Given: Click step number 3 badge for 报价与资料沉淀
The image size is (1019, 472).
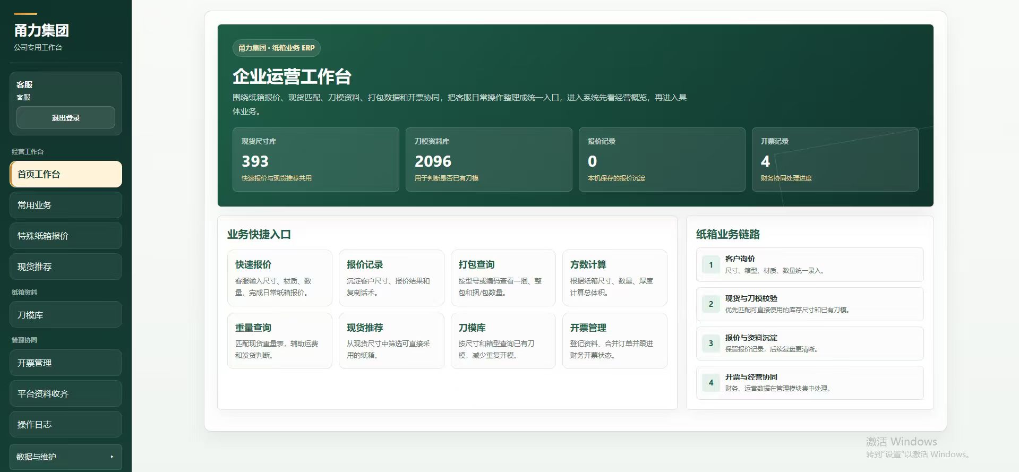Looking at the screenshot, I should tap(711, 344).
